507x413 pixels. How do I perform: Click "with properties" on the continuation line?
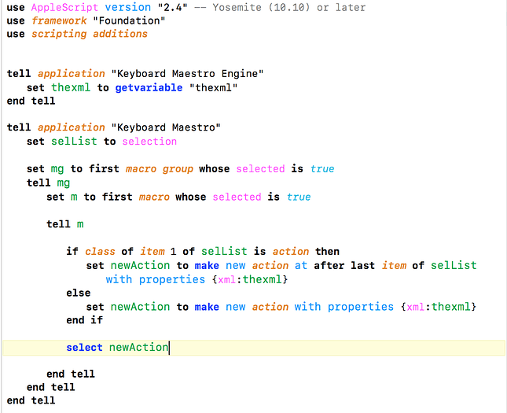[x=156, y=279]
